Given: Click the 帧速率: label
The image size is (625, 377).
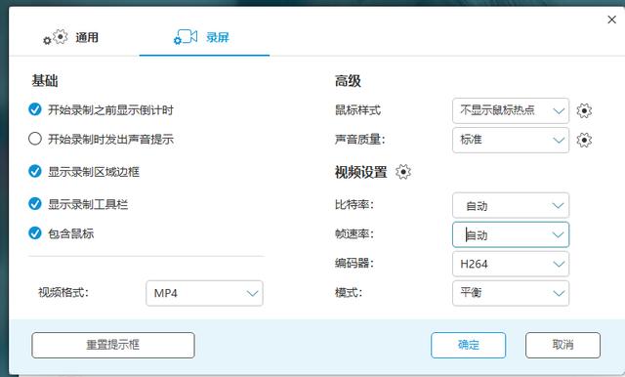Looking at the screenshot, I should [354, 234].
